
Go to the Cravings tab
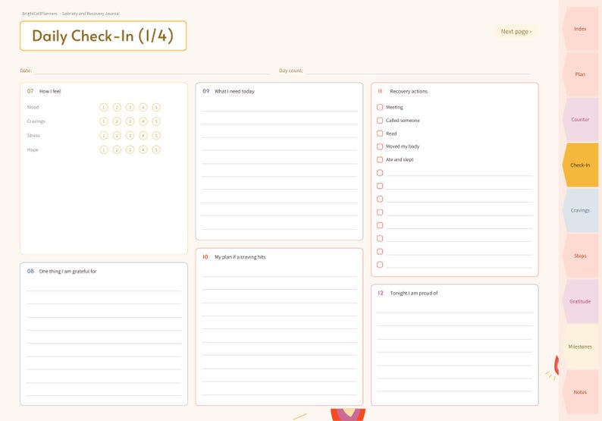(580, 210)
